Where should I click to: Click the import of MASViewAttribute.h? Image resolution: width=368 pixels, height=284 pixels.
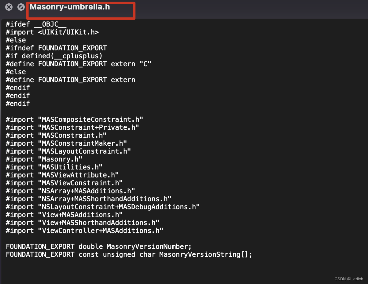[62, 175]
